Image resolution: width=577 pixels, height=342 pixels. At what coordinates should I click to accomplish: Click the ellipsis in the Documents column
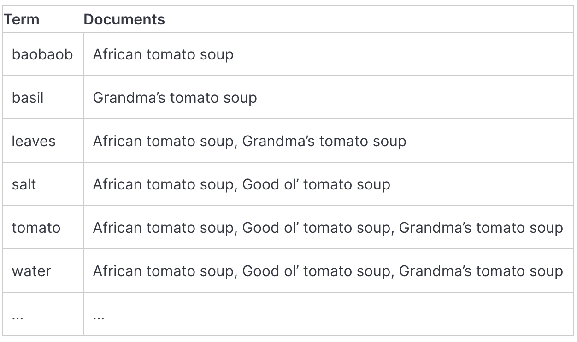click(99, 316)
